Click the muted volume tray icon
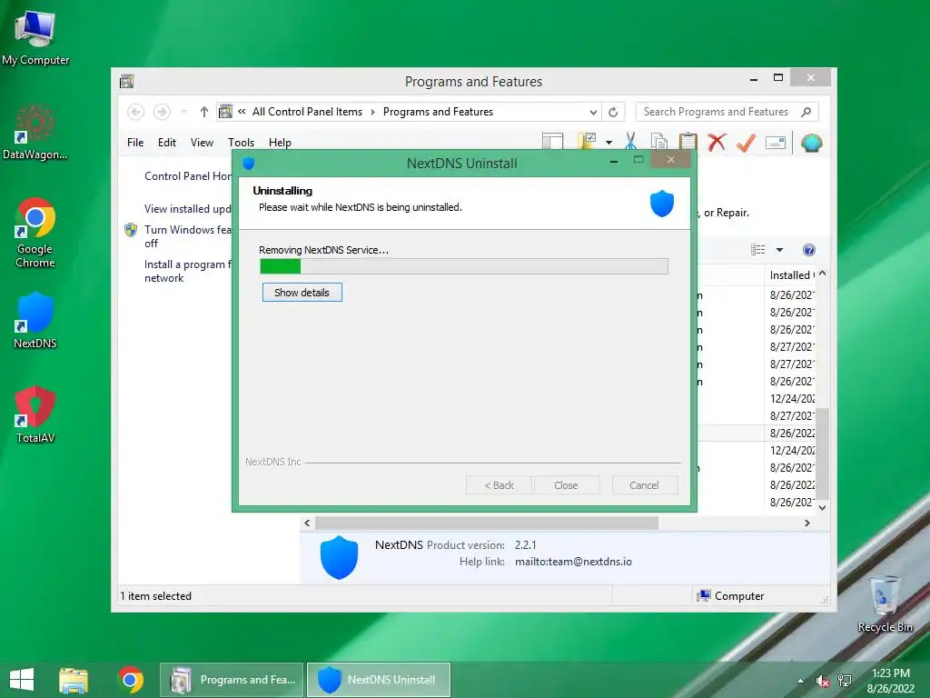 [x=822, y=681]
